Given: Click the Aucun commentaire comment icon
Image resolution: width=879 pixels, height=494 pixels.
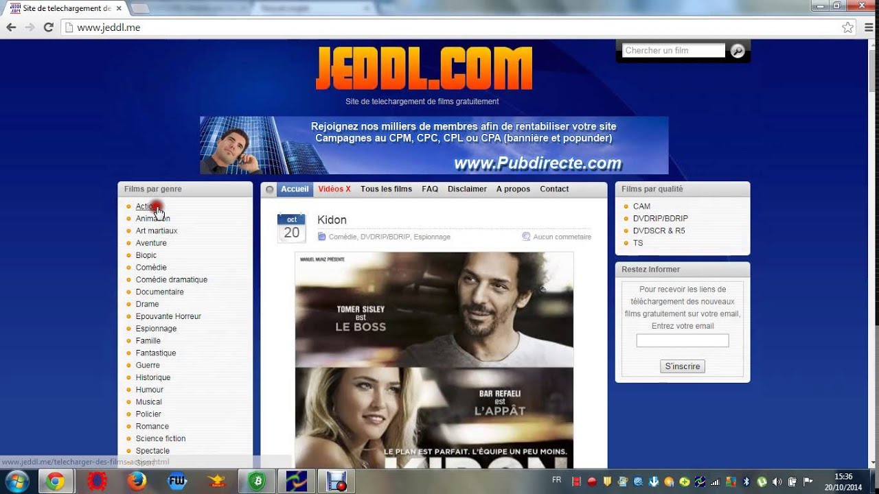Looking at the screenshot, I should pyautogui.click(x=526, y=237).
